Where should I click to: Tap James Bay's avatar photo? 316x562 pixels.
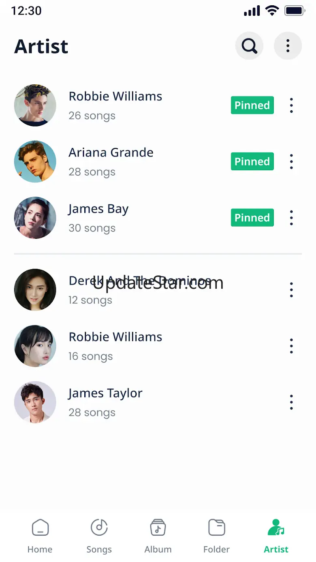pyautogui.click(x=35, y=218)
